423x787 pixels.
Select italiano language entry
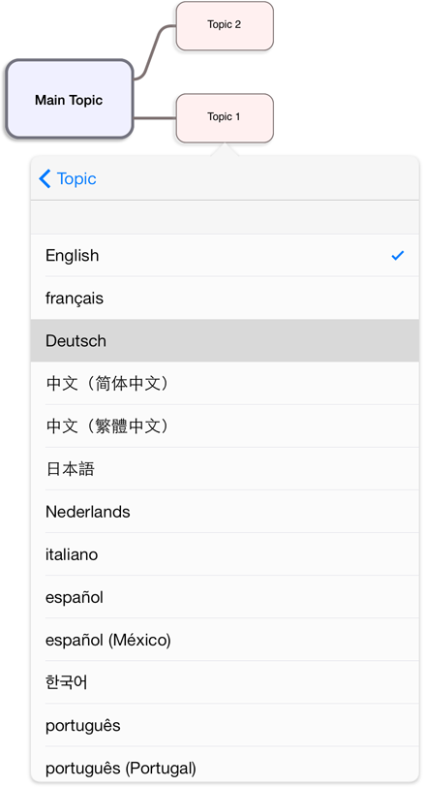[225, 554]
